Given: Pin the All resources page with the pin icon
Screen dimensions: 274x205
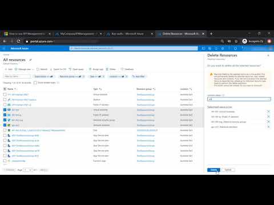Looking at the screenshot, I should 30,60.
